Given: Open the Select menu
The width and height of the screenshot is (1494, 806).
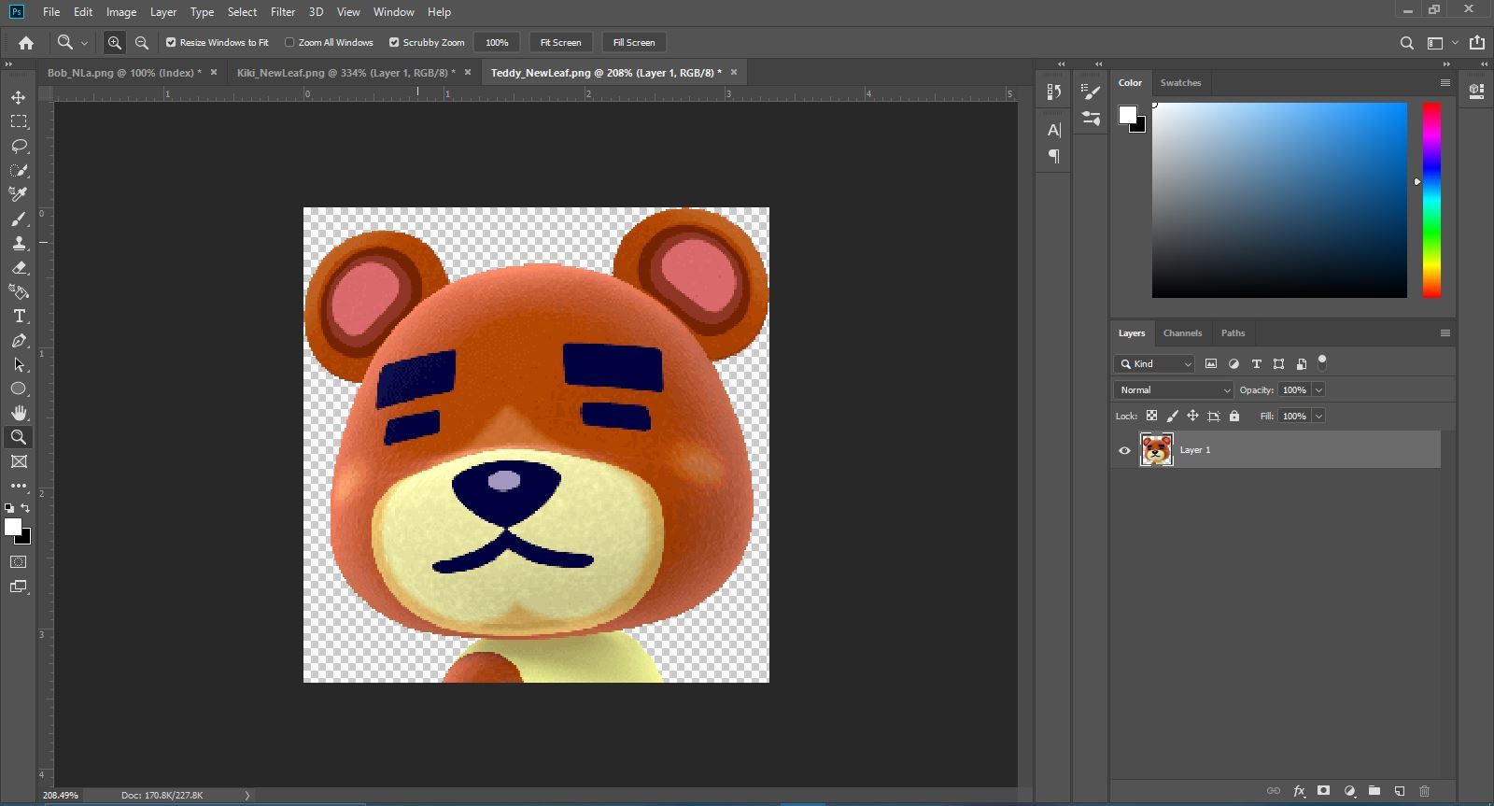Looking at the screenshot, I should 242,12.
